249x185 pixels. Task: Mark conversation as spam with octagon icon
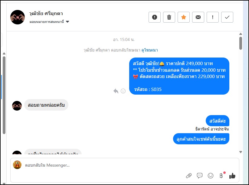155,17
